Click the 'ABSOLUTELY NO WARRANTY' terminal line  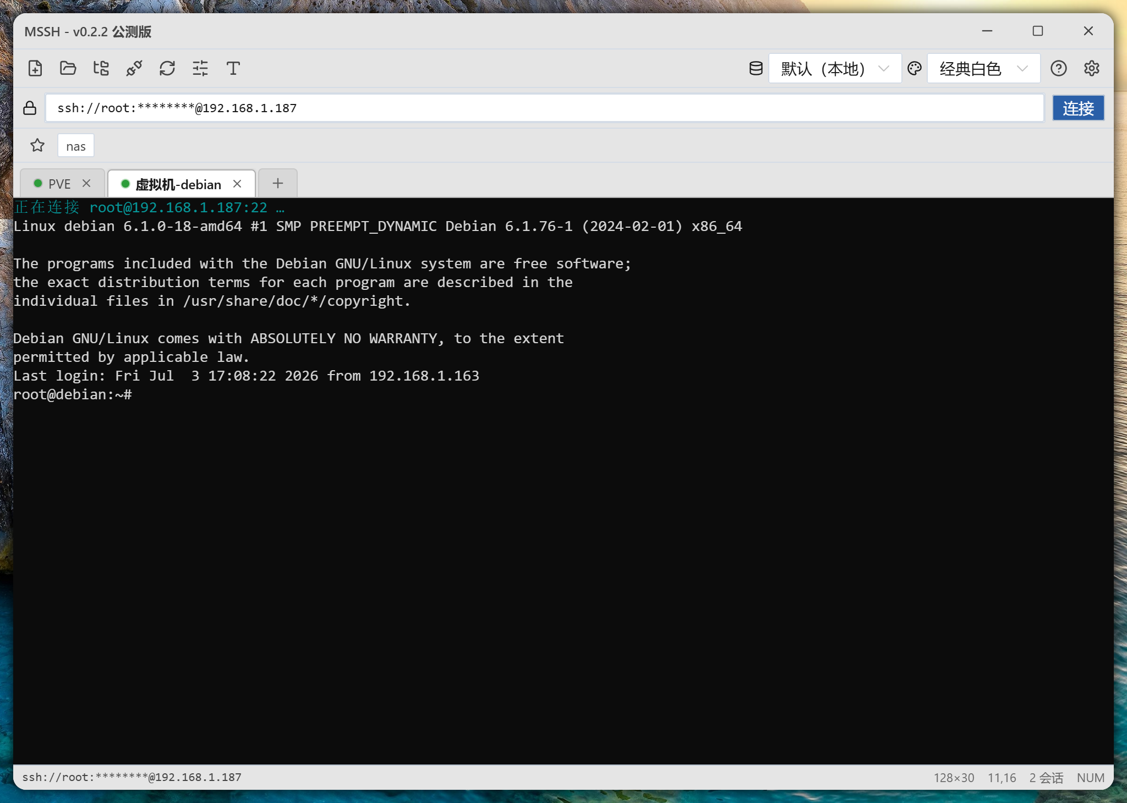click(288, 338)
